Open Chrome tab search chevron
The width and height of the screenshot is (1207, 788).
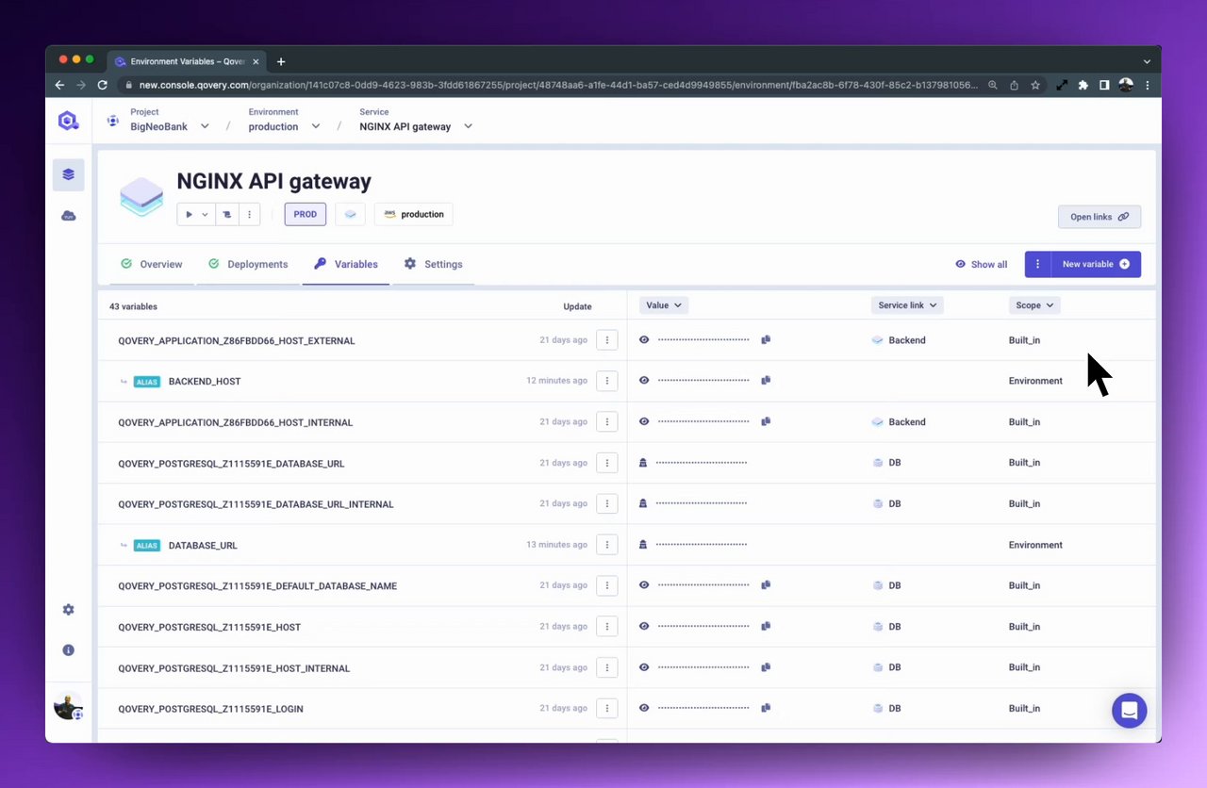(1147, 61)
